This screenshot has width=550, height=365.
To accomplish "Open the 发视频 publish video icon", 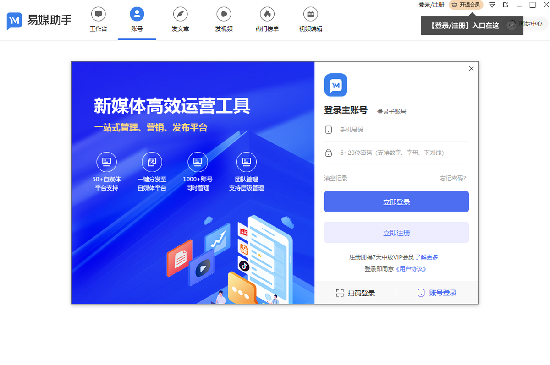I will click(223, 19).
